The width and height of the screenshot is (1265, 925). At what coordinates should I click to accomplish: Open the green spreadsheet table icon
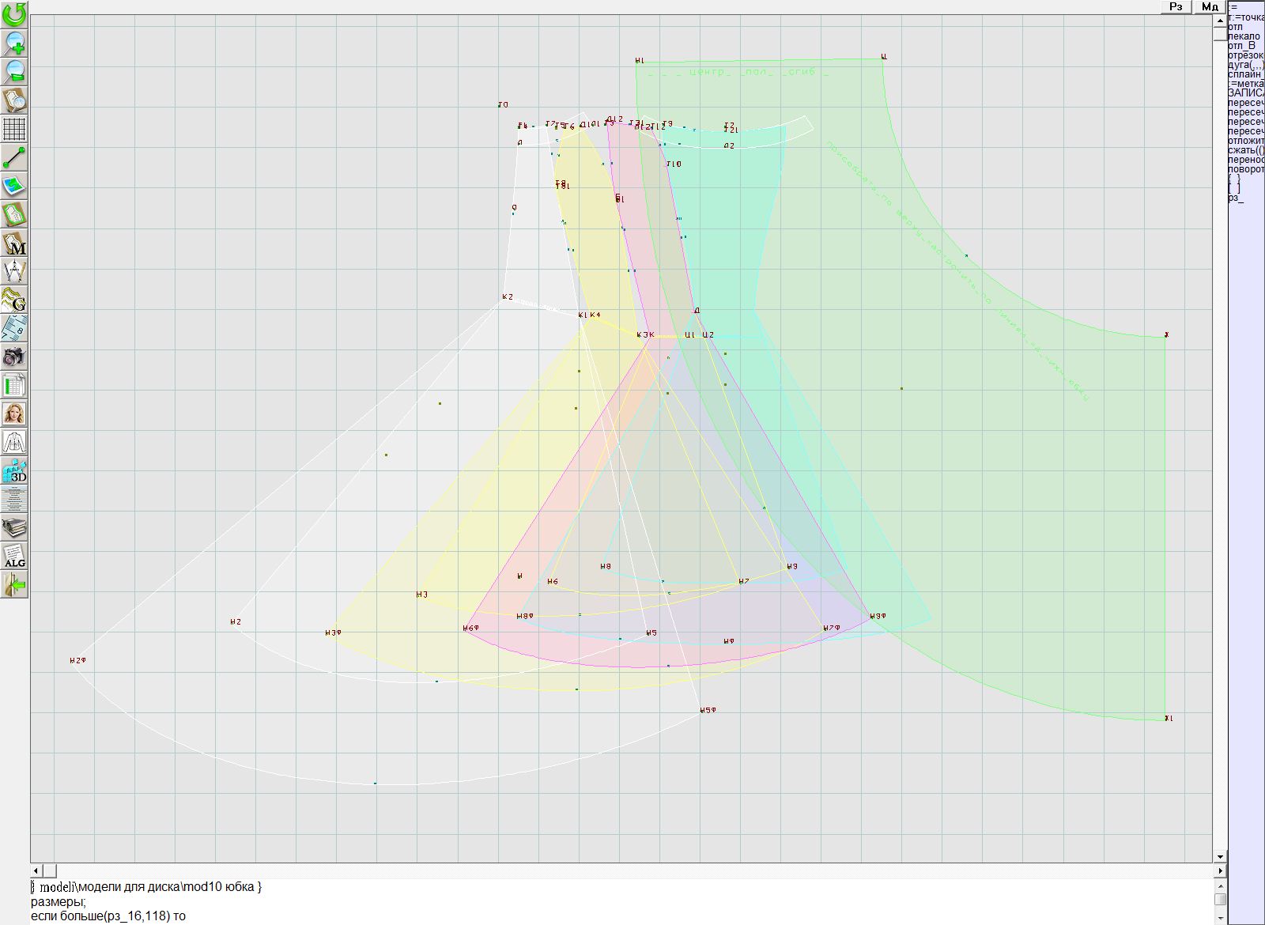pyautogui.click(x=14, y=386)
